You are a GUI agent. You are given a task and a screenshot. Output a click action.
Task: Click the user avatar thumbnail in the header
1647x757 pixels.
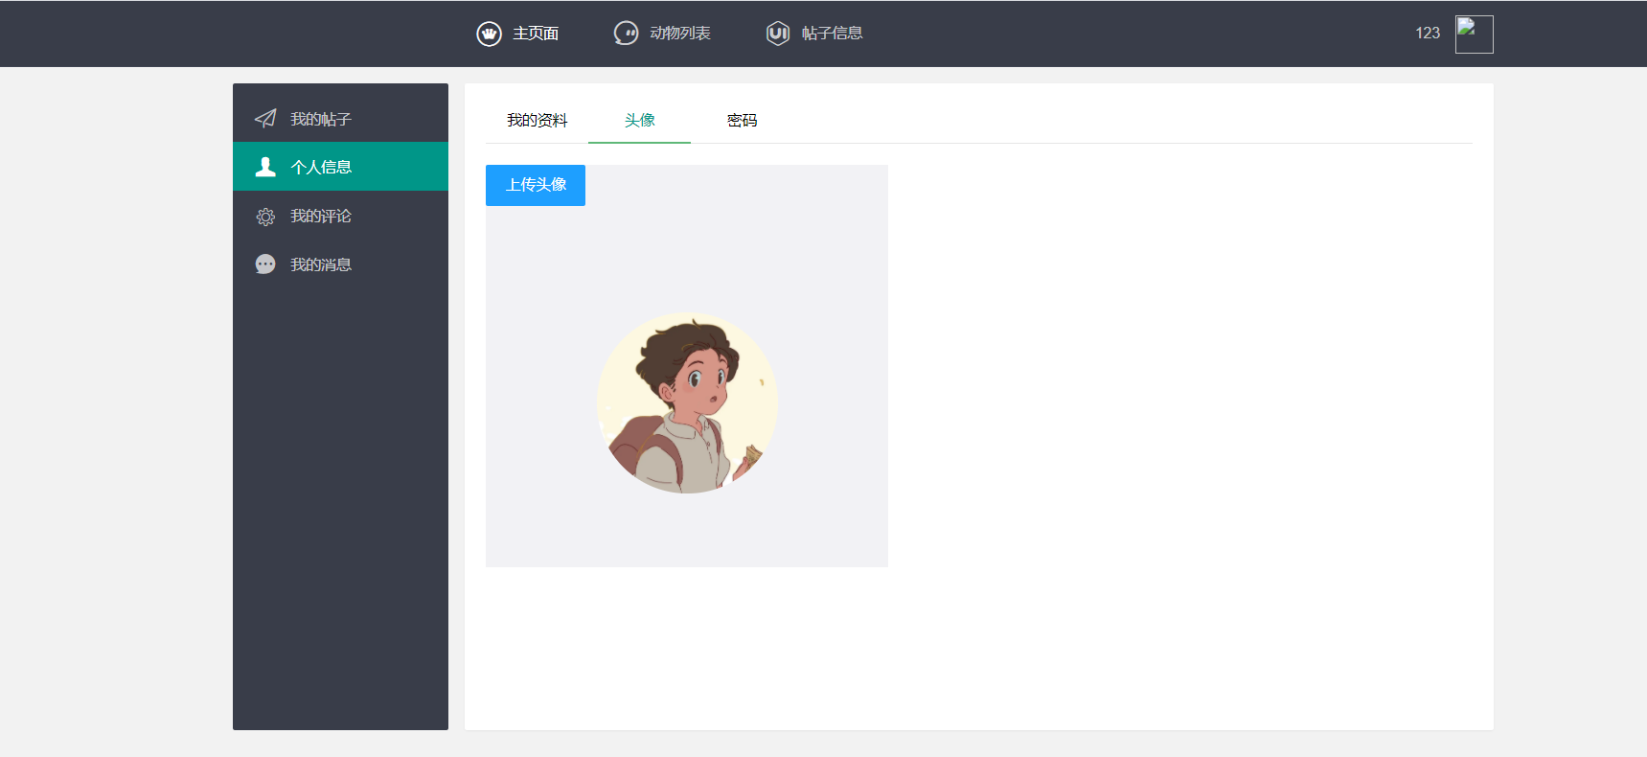1474,34
